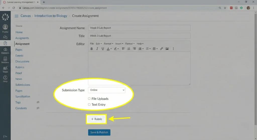Expand the text color dropdown arrow
The width and height of the screenshot is (257, 140).
111,49
